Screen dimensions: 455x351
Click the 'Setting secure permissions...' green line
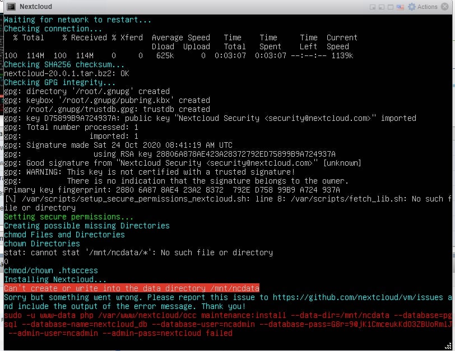point(69,217)
